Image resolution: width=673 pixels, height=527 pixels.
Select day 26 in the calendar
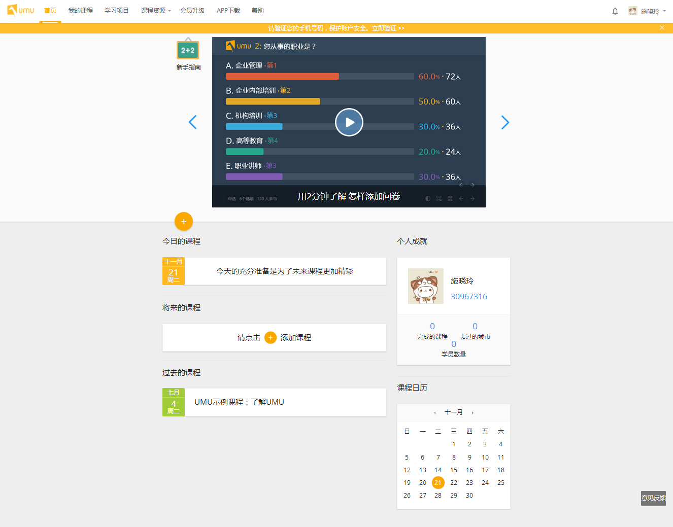tap(407, 496)
